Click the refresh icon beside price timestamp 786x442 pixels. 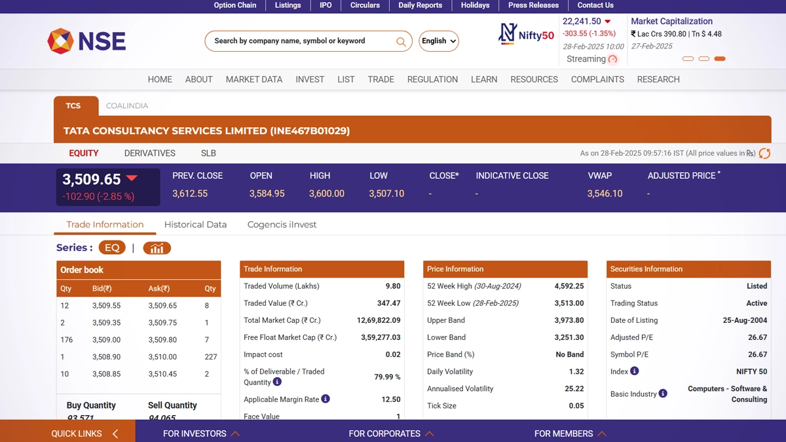coord(764,153)
